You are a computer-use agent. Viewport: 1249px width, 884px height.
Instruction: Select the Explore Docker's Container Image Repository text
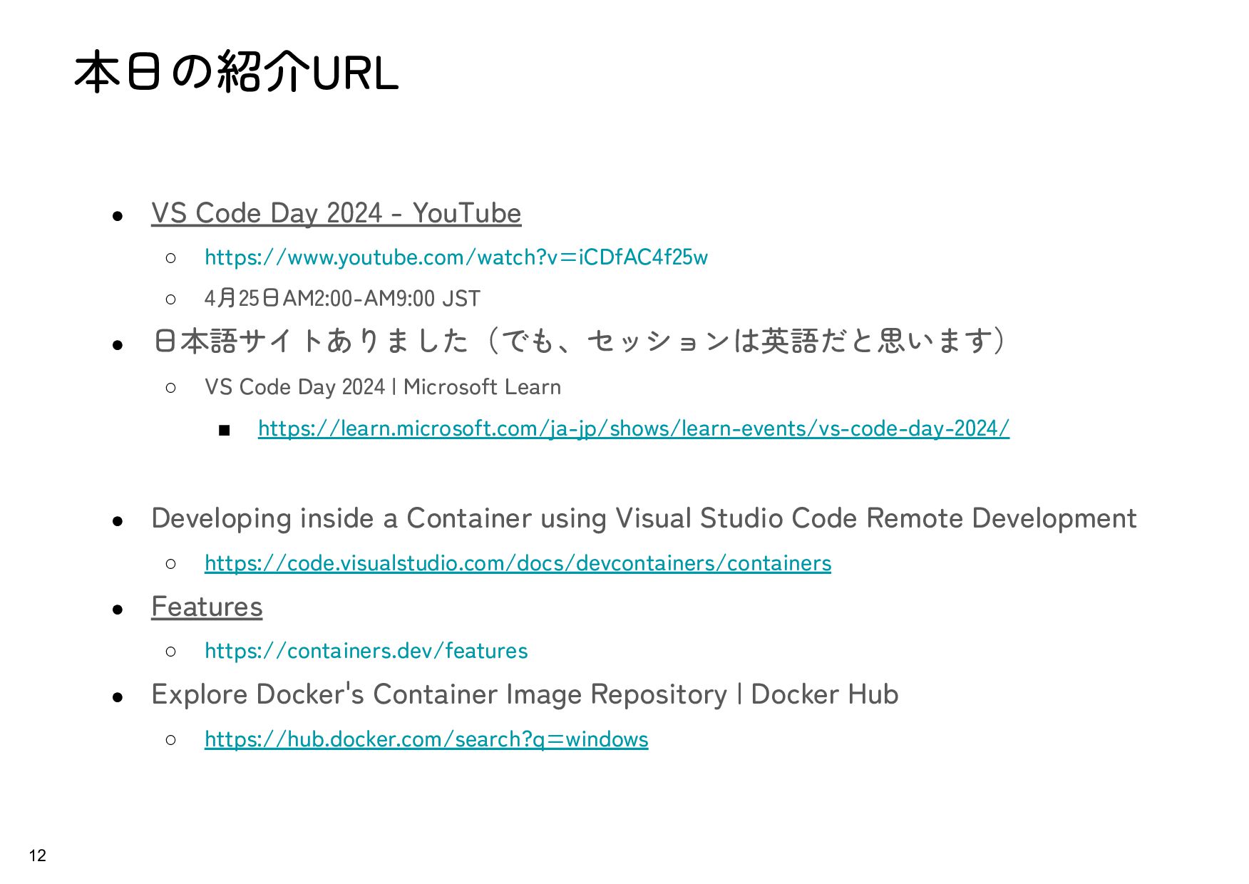pyautogui.click(x=525, y=694)
